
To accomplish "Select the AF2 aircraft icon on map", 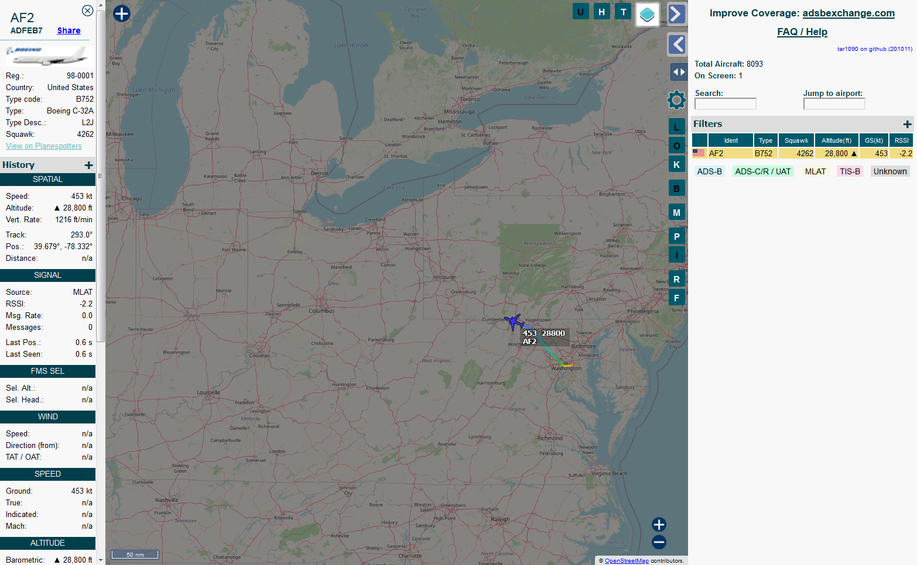I will [514, 322].
